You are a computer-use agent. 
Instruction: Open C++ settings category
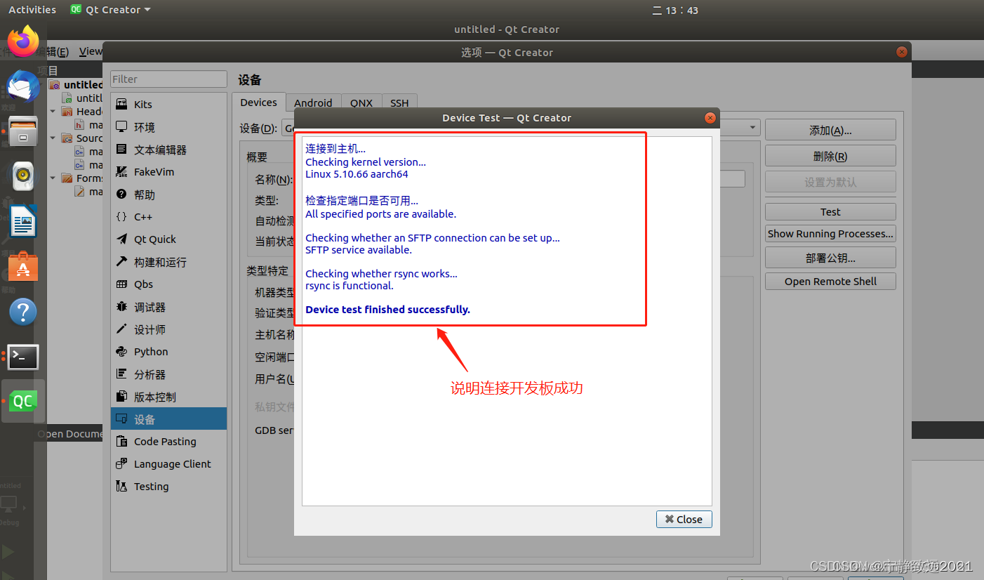pos(168,217)
